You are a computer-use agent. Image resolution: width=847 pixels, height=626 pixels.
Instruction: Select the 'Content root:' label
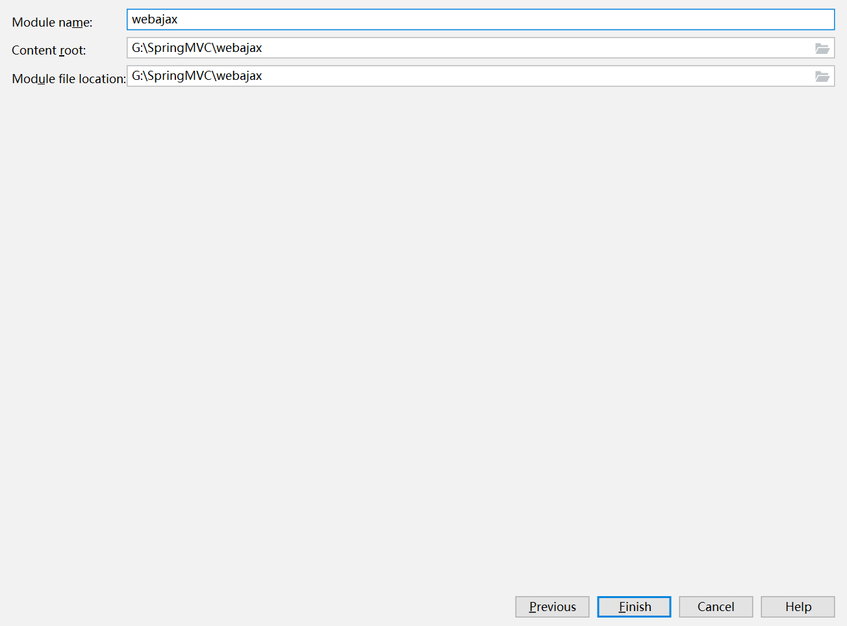click(49, 50)
